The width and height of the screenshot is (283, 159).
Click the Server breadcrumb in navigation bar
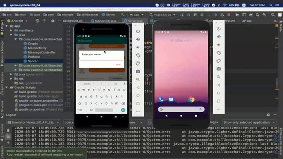coord(108,15)
